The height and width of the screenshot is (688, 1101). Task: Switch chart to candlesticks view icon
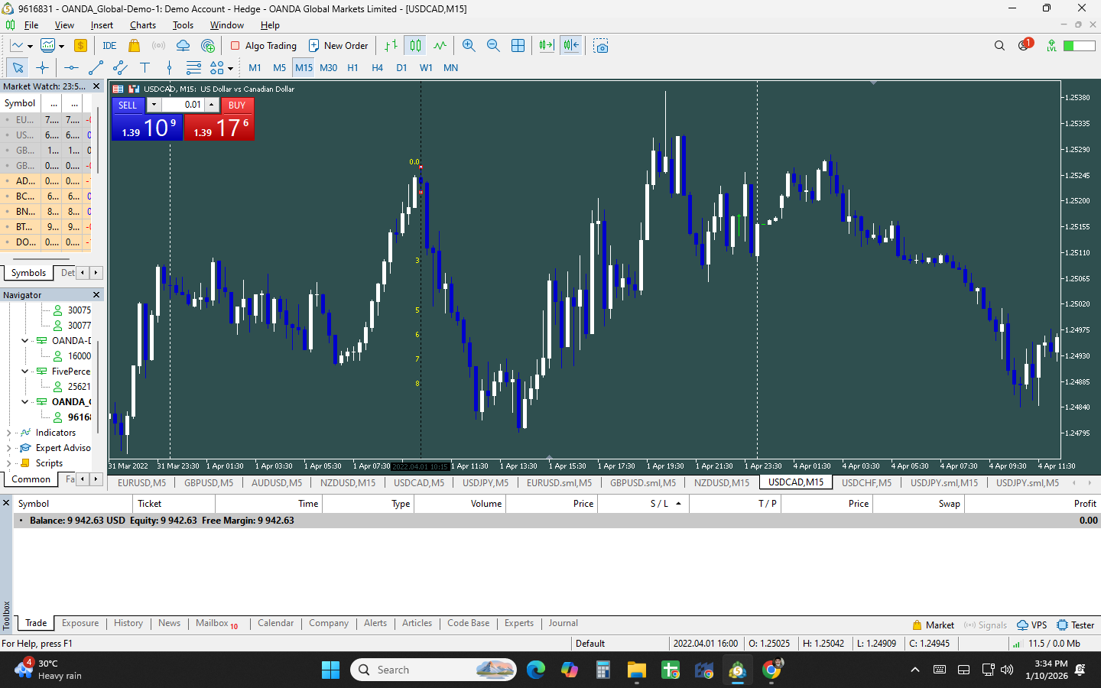415,46
